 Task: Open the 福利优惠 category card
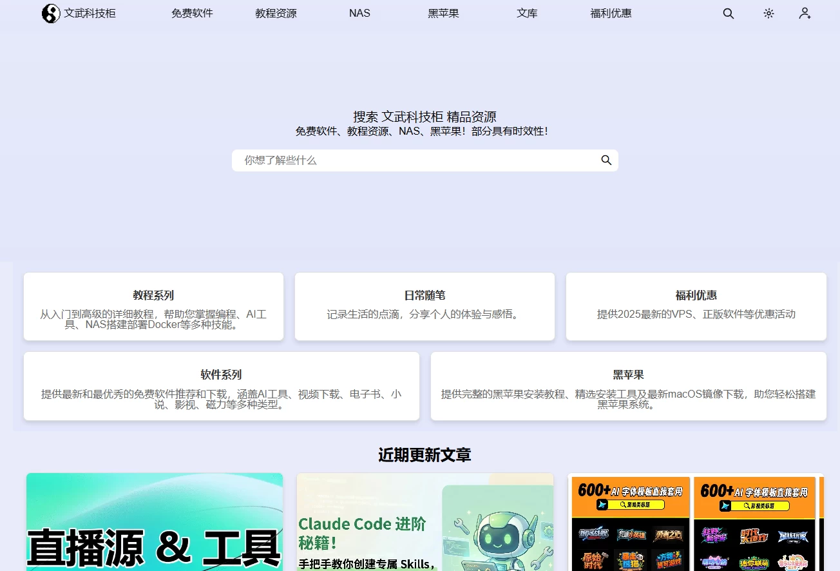click(x=696, y=306)
